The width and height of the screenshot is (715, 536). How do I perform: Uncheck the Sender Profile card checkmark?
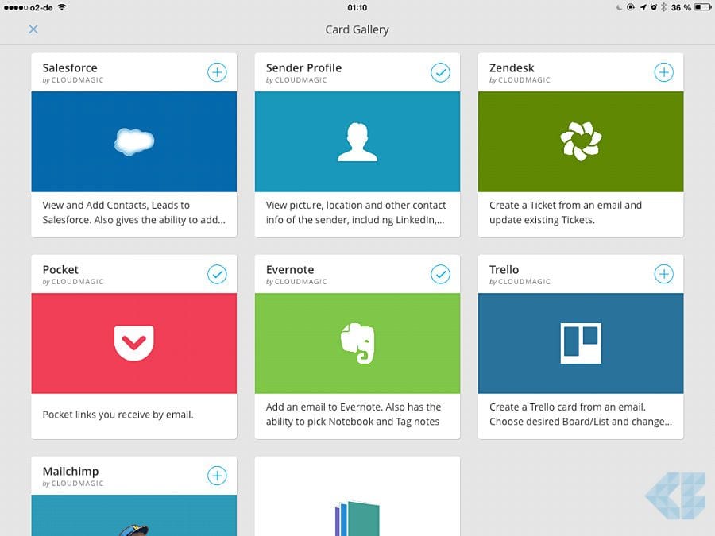click(x=440, y=72)
